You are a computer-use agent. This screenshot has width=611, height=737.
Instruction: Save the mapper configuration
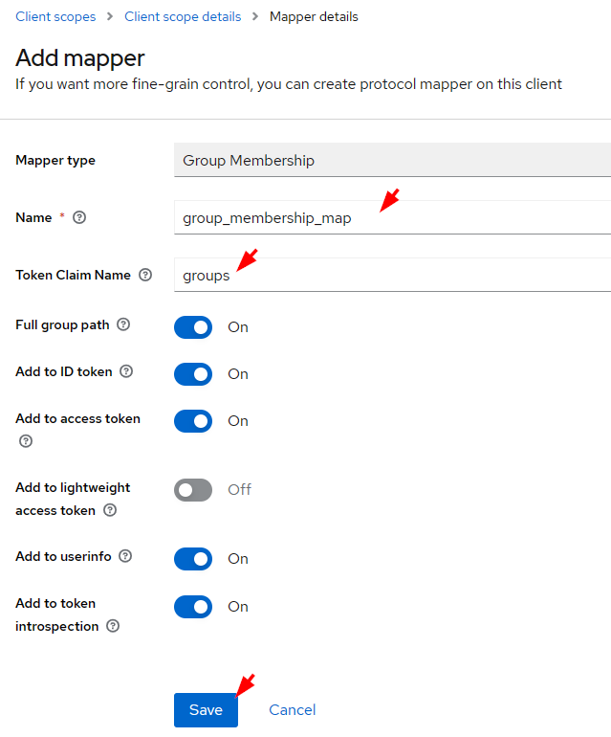206,710
